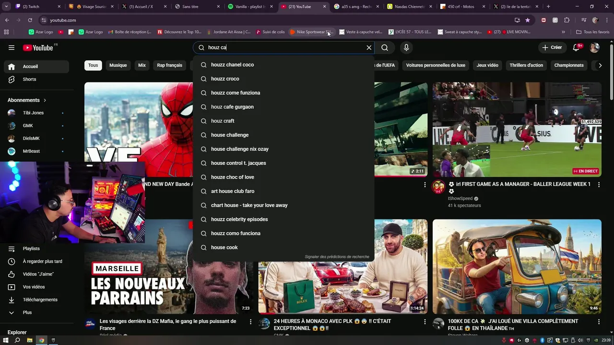This screenshot has height=345, width=614.
Task: Open Playlists in the sidebar
Action: 36,249
